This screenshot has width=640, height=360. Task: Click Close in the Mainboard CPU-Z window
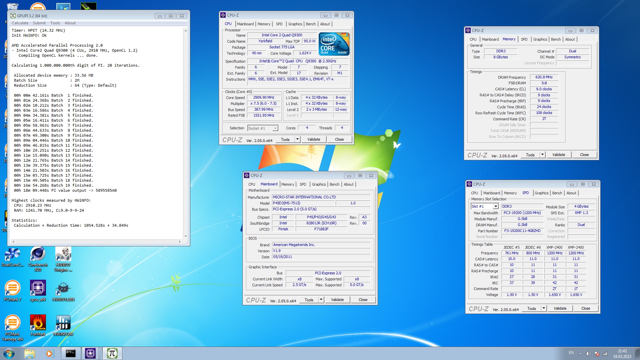363,300
